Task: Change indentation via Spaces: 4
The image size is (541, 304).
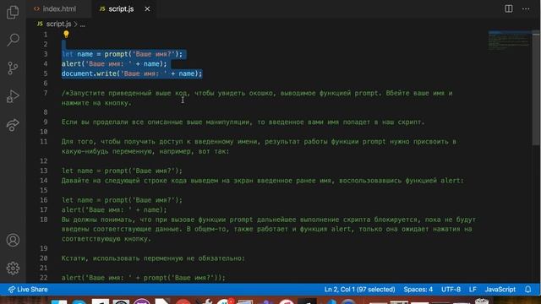Action: pos(418,290)
